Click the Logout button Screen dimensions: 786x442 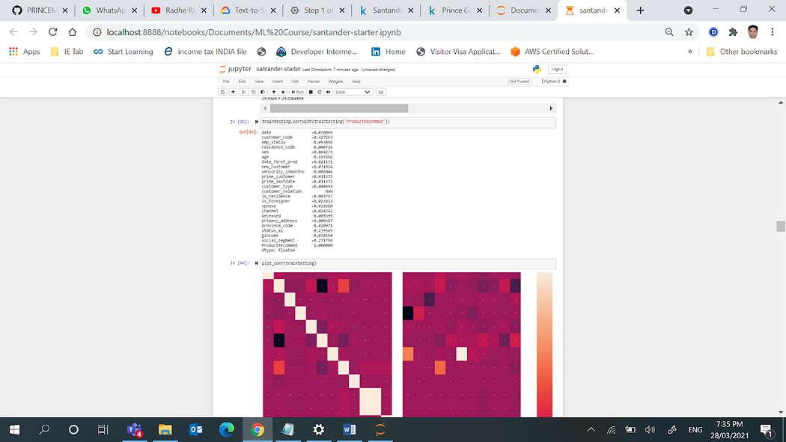click(x=557, y=69)
